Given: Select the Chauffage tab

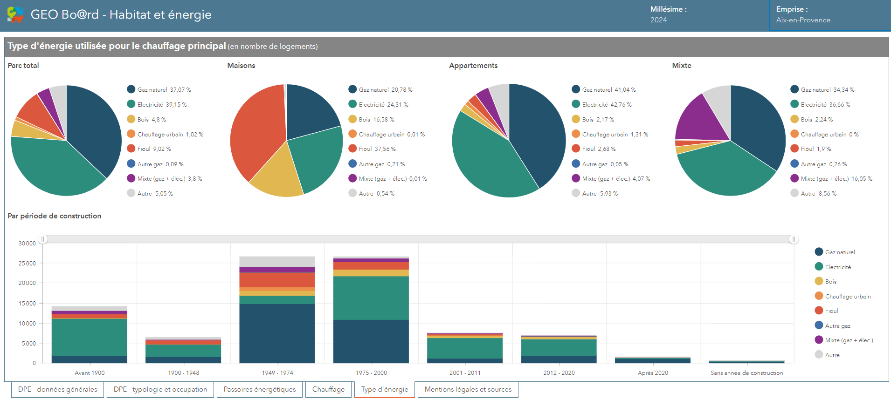Looking at the screenshot, I should (x=329, y=389).
